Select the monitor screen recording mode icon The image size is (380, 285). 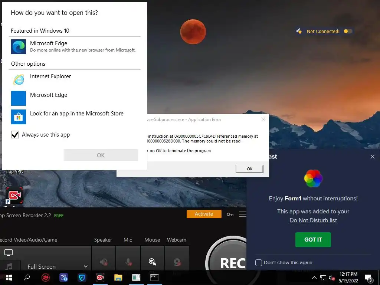[x=9, y=253]
